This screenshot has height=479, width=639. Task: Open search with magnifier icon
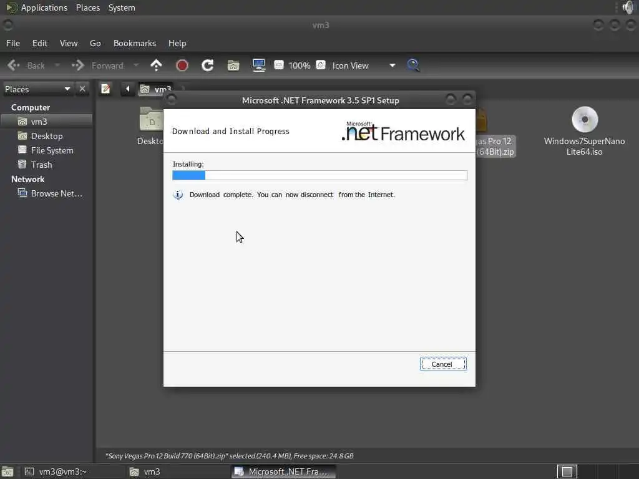413,65
